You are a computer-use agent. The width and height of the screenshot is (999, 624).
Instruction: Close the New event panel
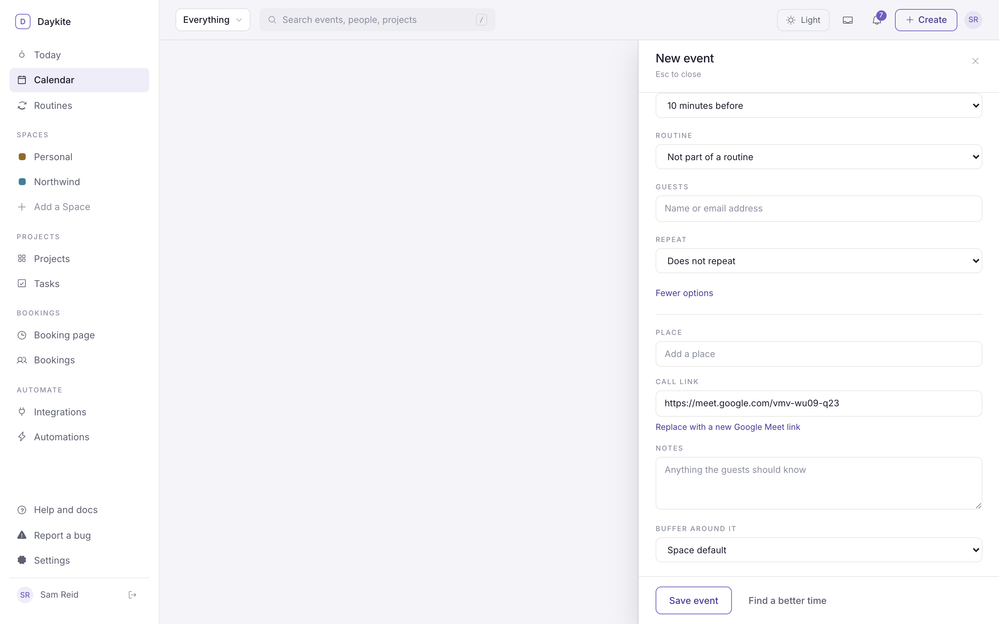(x=975, y=61)
